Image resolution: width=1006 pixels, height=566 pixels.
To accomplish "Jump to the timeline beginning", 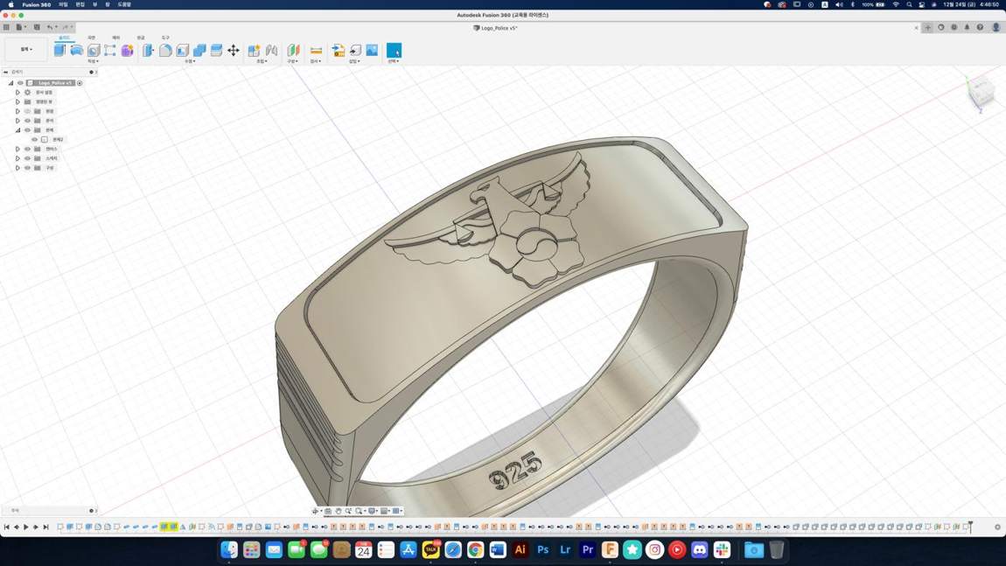I will click(6, 527).
